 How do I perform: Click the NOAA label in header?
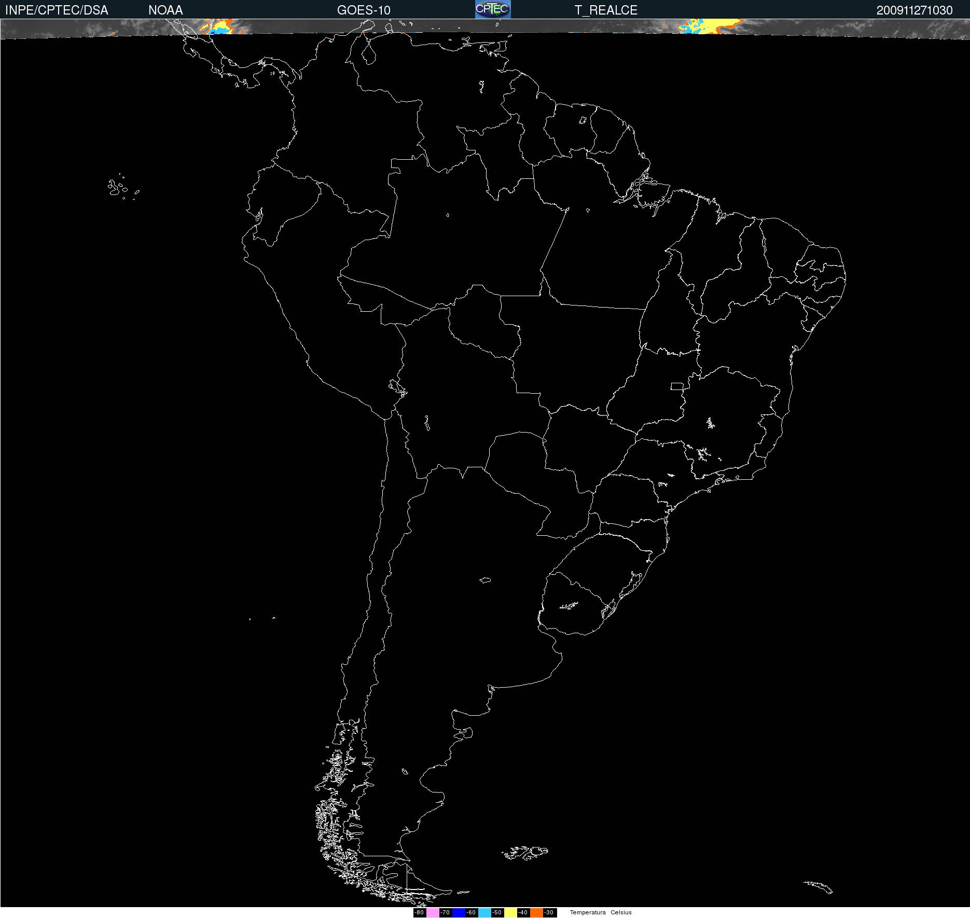165,10
